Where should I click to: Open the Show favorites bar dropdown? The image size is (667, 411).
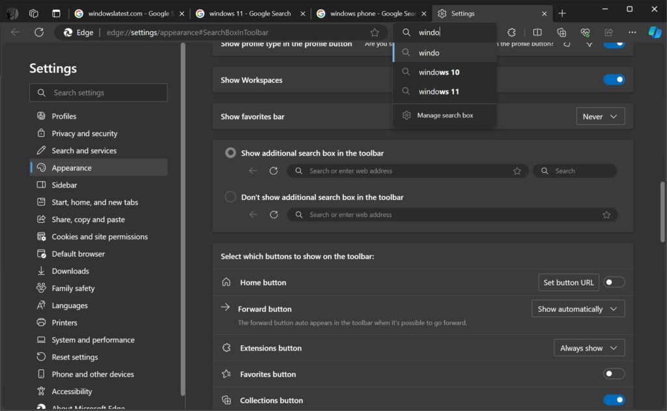coord(600,117)
